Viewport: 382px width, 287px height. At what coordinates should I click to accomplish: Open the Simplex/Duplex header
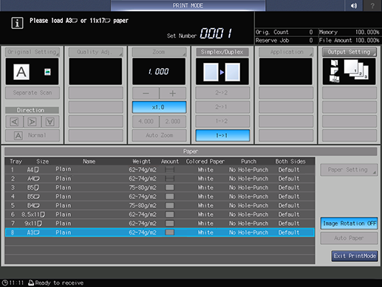[222, 52]
